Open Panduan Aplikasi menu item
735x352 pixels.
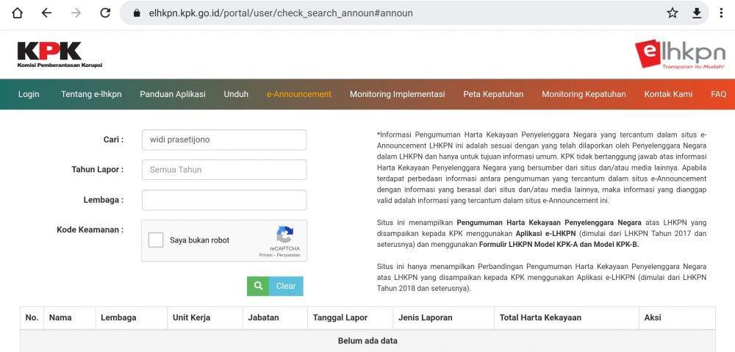coord(173,94)
